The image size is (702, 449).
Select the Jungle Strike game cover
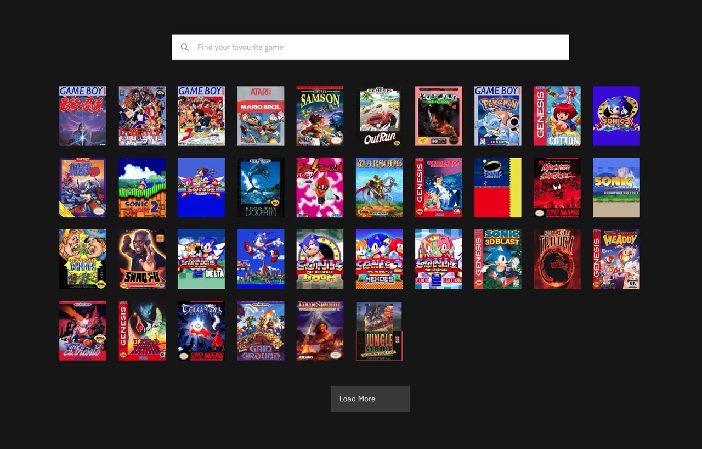pos(380,330)
